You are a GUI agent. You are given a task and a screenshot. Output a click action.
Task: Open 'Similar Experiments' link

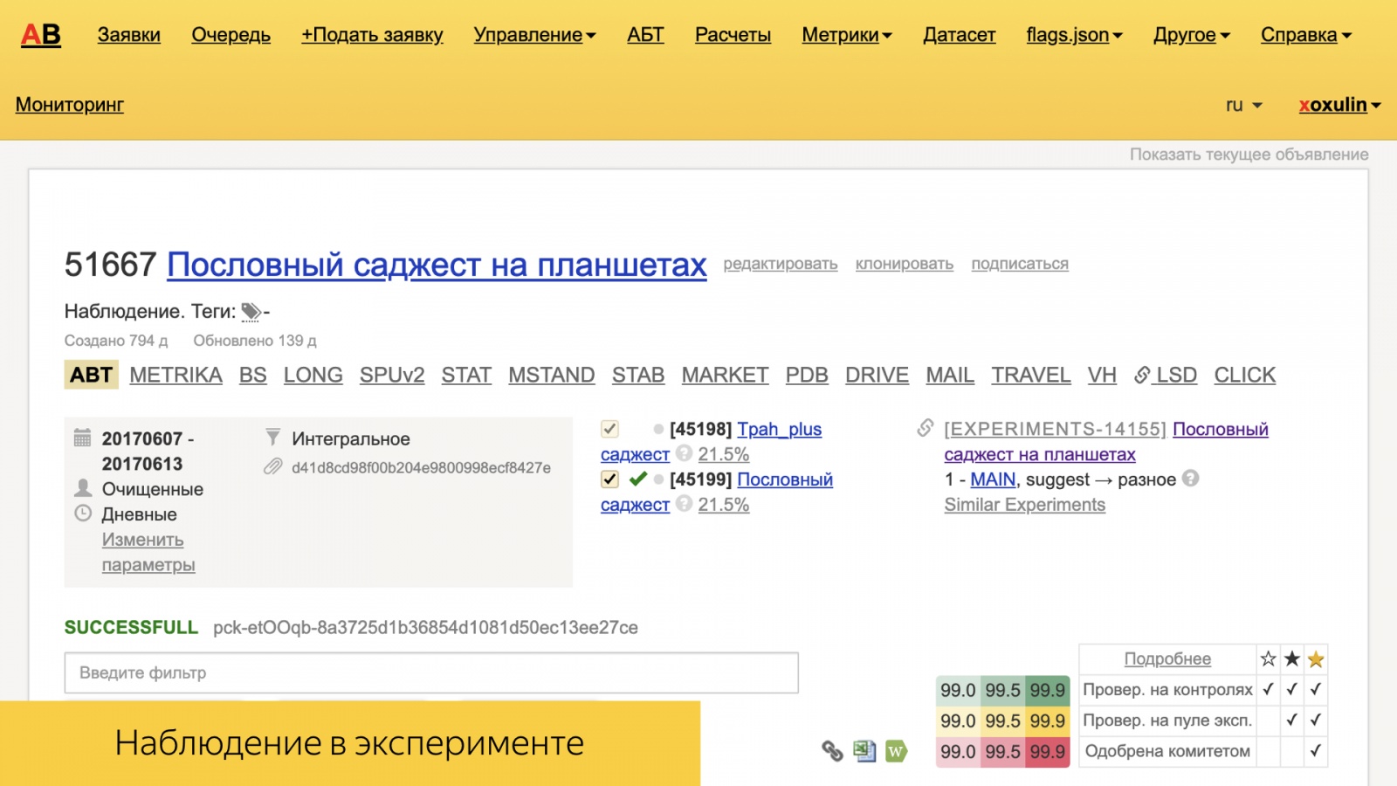coord(1024,505)
